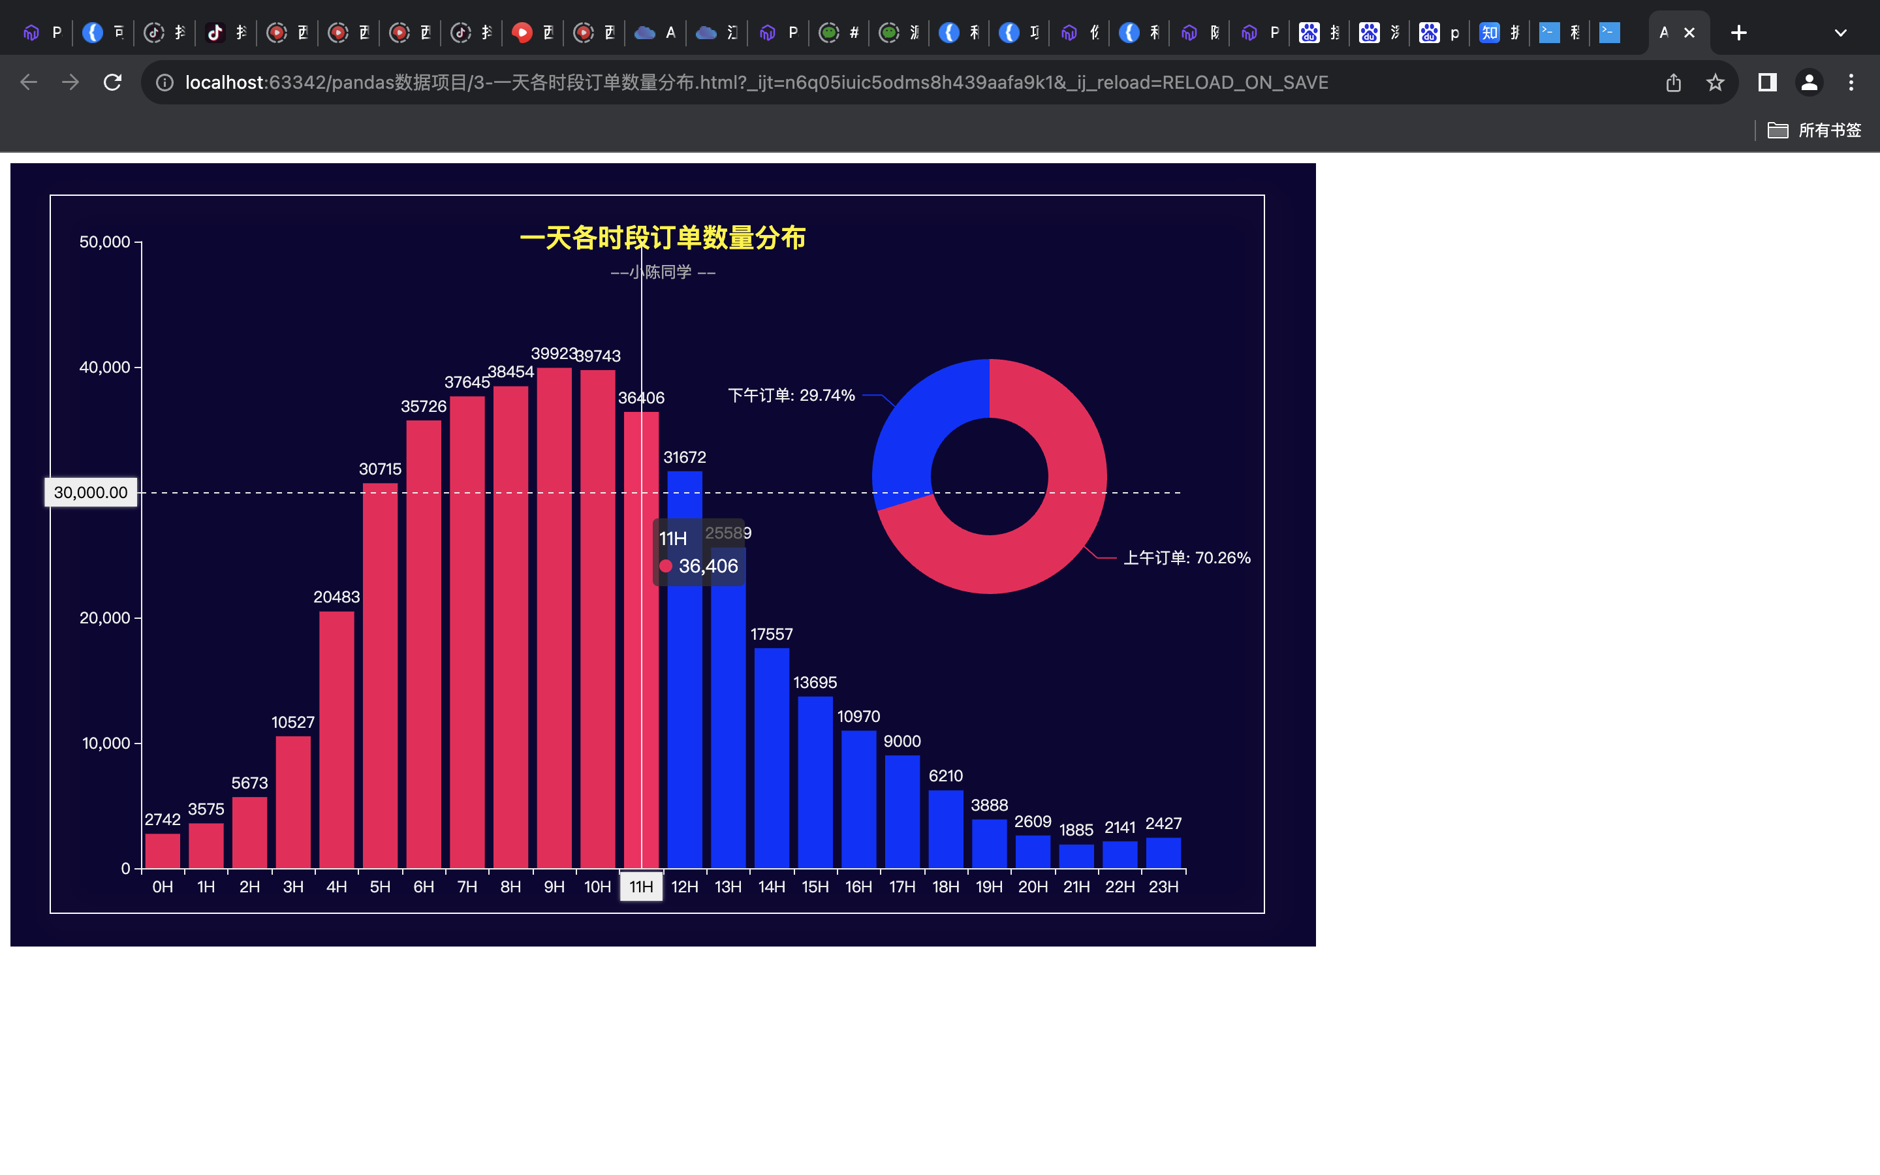Click the 20,000 y-axis label

click(105, 618)
